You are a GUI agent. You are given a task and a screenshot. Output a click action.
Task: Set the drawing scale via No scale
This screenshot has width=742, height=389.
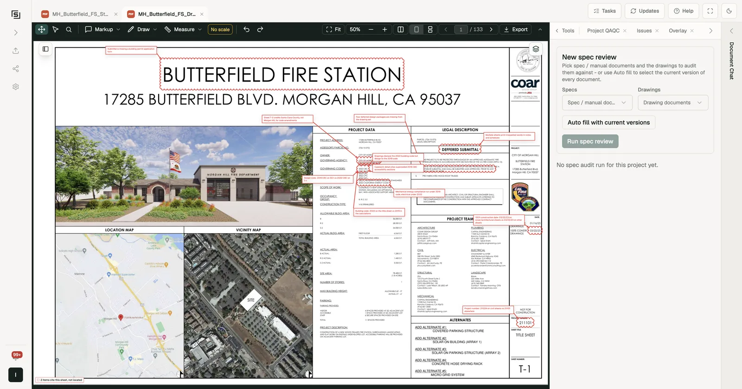(220, 29)
